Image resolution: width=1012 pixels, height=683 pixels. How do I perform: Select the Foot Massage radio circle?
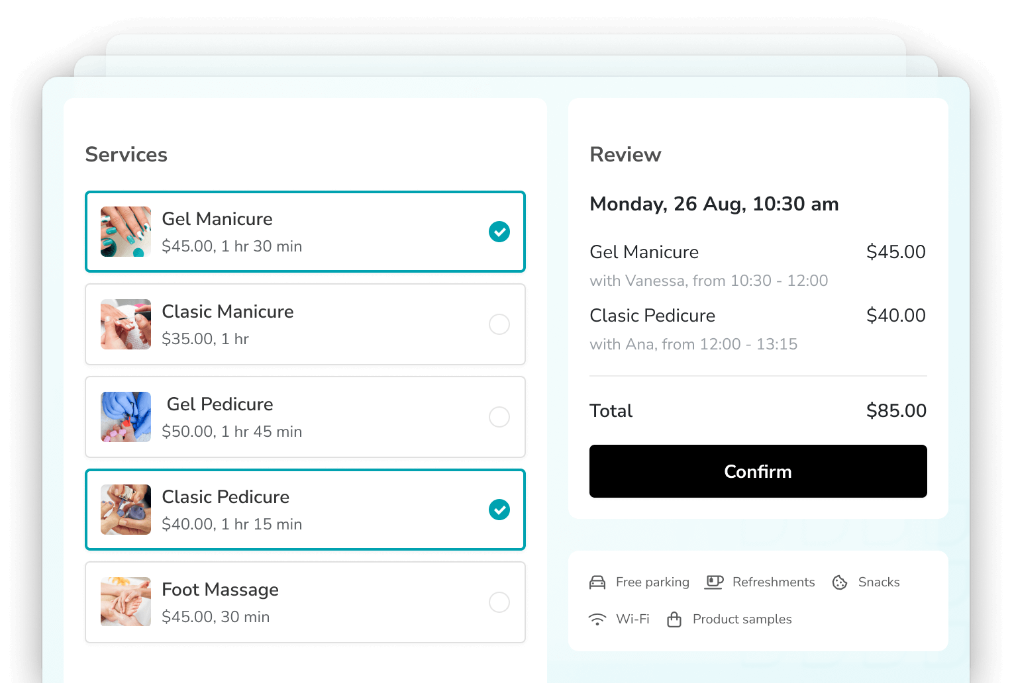tap(499, 602)
